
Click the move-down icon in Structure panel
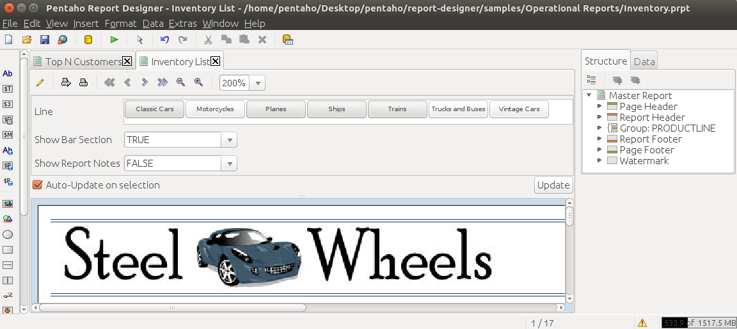pyautogui.click(x=635, y=80)
